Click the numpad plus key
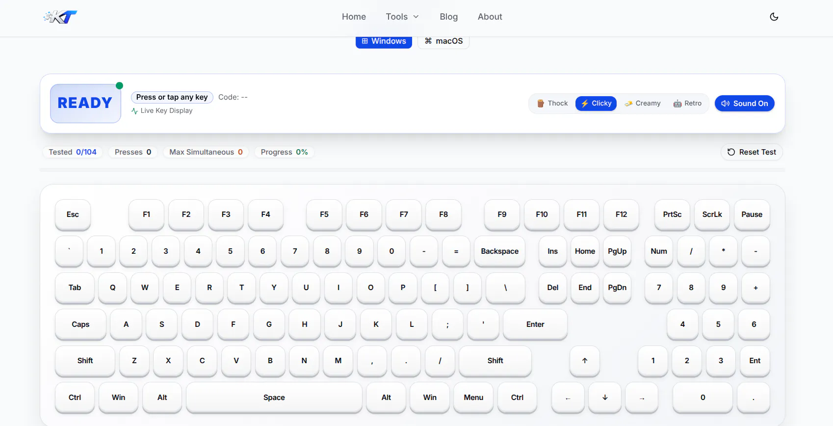Image resolution: width=833 pixels, height=426 pixels. pos(755,288)
